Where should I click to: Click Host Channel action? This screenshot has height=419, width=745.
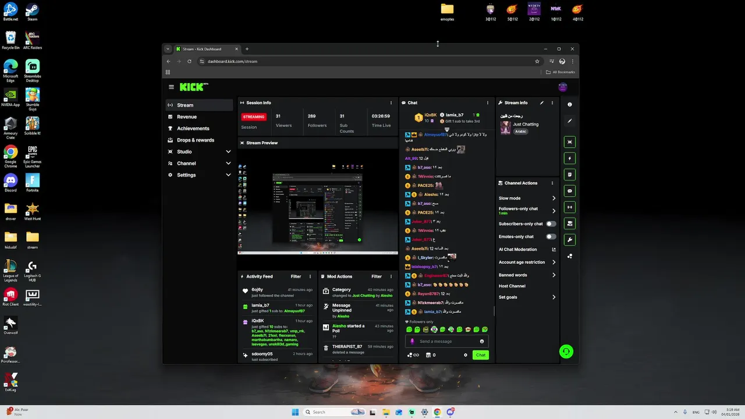(512, 286)
